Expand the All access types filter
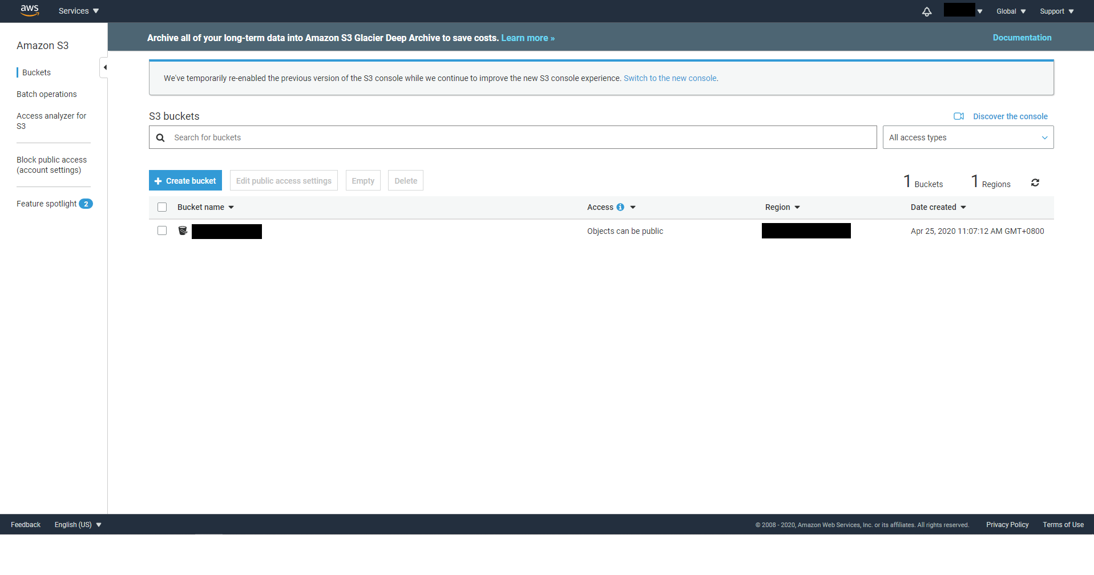The height and width of the screenshot is (575, 1094). click(x=968, y=137)
